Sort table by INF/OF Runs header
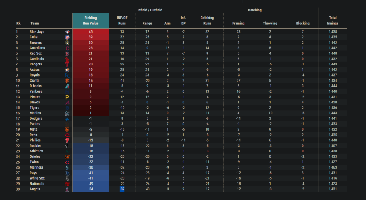This screenshot has width=366, height=200. (x=122, y=20)
